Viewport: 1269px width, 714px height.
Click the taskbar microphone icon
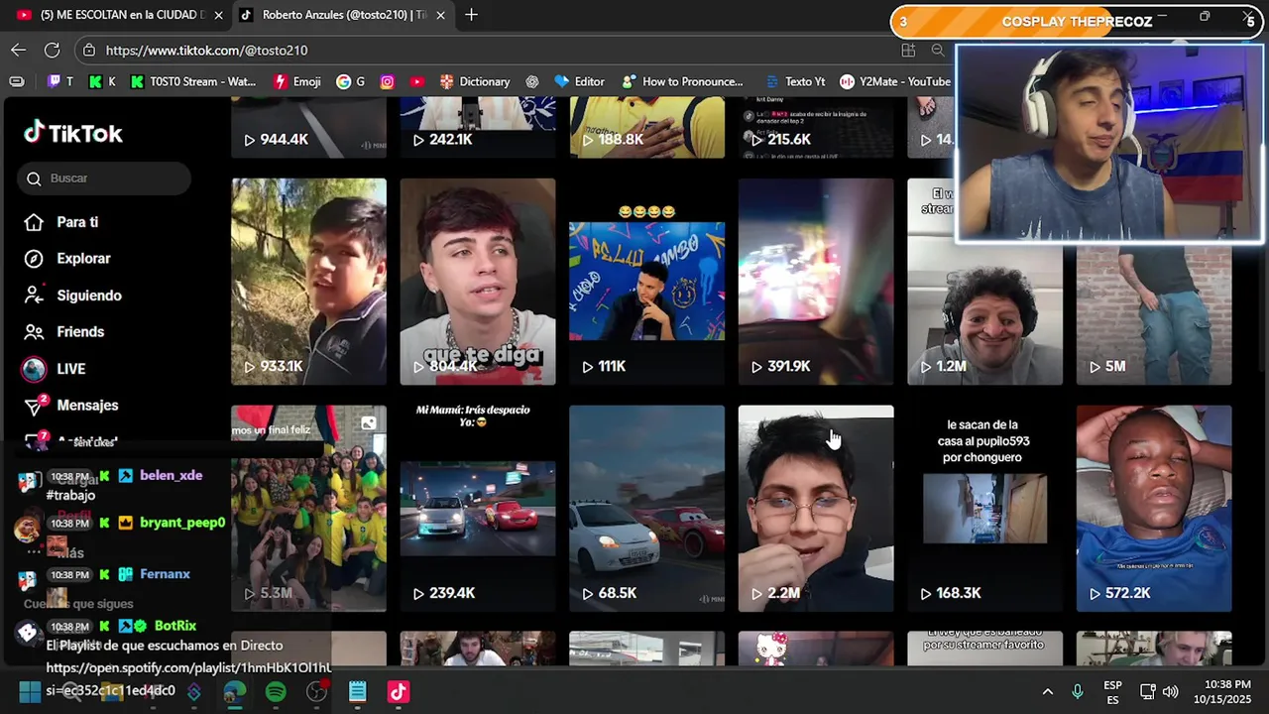(x=1078, y=691)
